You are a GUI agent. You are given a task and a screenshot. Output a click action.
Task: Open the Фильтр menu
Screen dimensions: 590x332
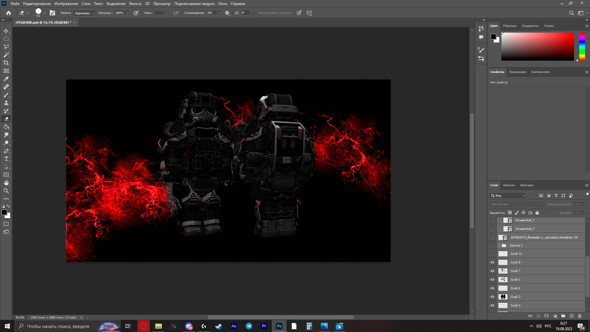[x=135, y=4]
